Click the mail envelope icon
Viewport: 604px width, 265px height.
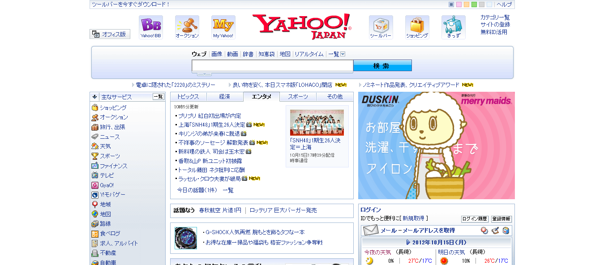371,231
